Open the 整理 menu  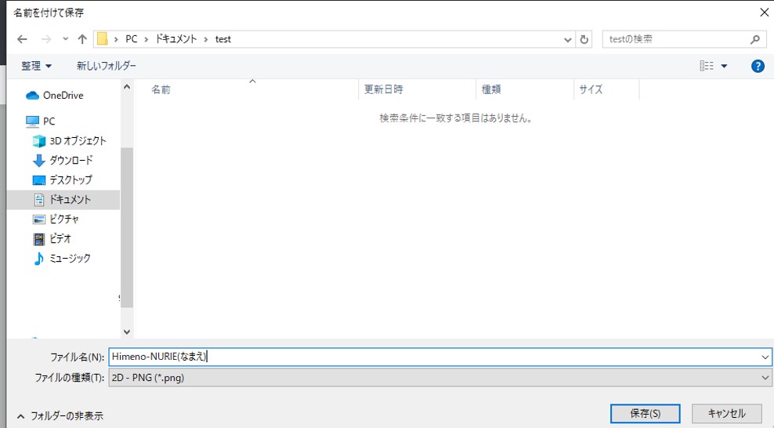[x=37, y=67]
